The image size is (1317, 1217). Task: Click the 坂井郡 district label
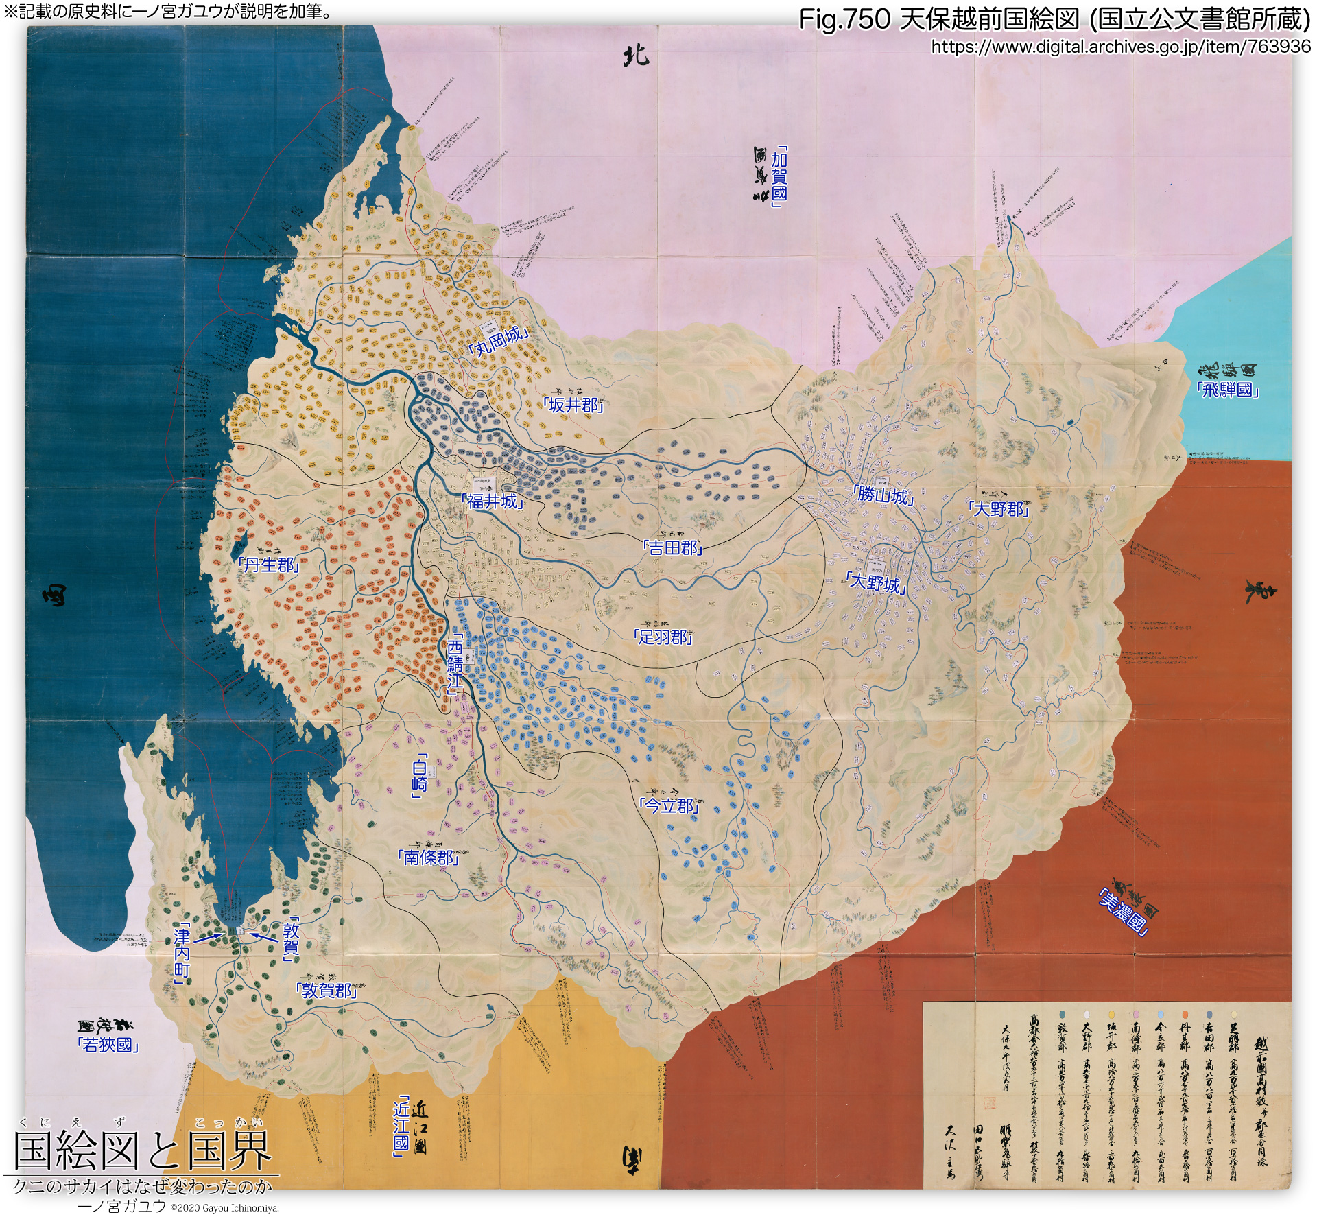coord(574,405)
